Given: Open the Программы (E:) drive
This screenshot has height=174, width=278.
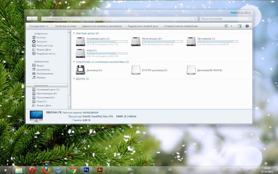Looking at the screenshot, I should (191, 41).
